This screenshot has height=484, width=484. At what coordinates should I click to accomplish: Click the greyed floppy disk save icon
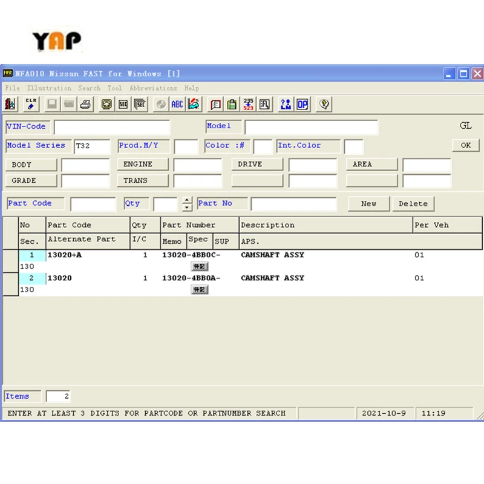click(52, 104)
